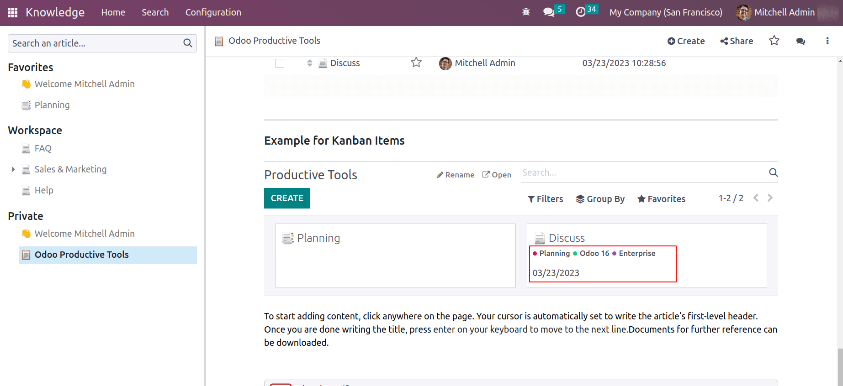This screenshot has height=386, width=843.
Task: Click the vertical scrollbar thumb
Action: (x=840, y=367)
